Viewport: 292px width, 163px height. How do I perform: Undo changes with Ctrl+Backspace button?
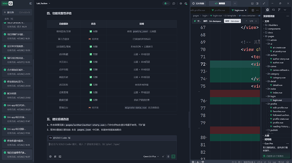coord(212,21)
